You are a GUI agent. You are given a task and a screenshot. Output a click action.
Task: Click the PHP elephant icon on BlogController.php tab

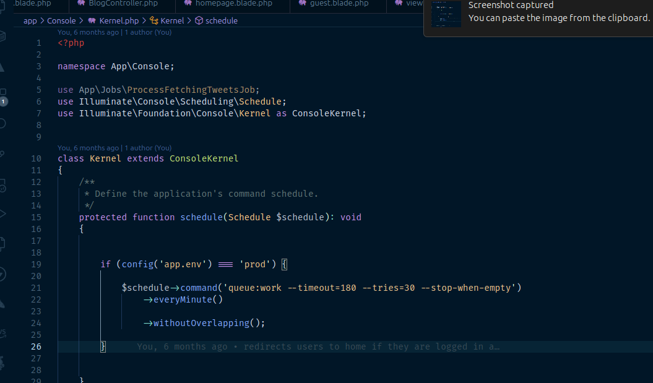81,4
